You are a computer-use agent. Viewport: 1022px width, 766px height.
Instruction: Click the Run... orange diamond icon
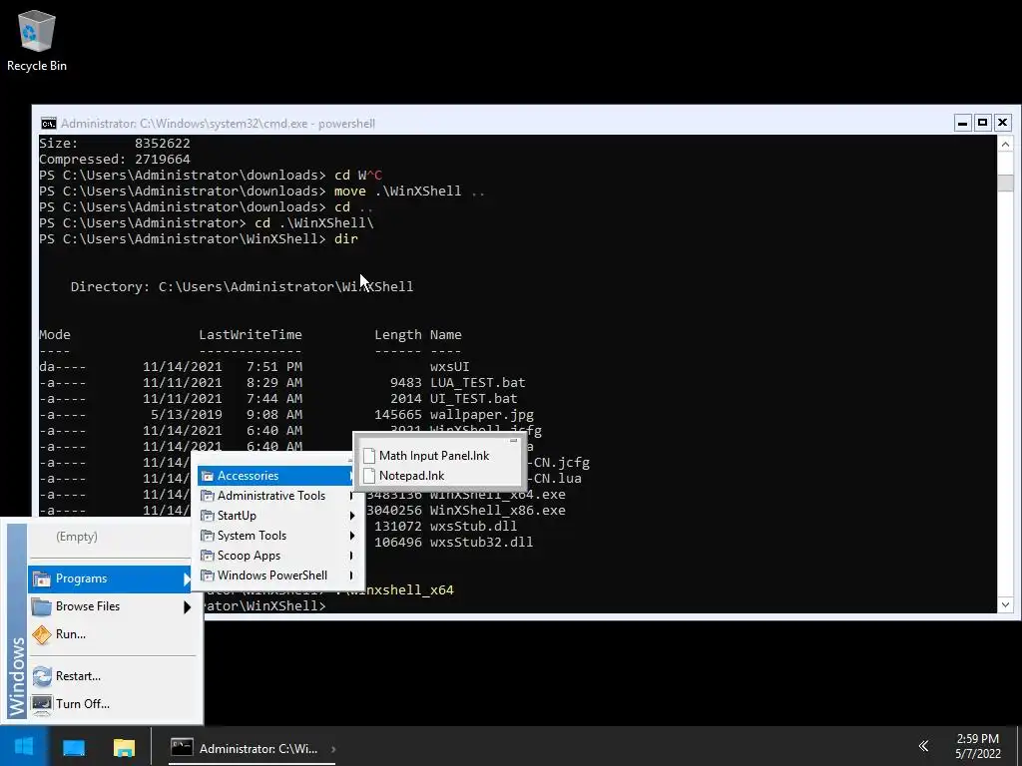click(x=42, y=634)
